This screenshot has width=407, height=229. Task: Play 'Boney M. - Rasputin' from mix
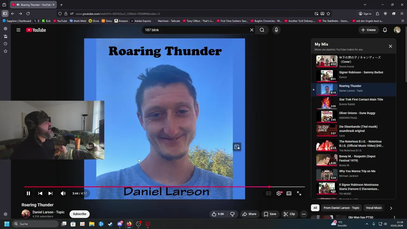pyautogui.click(x=354, y=160)
